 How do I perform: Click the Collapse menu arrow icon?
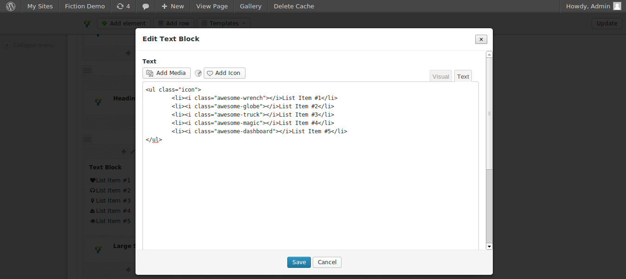point(7,45)
